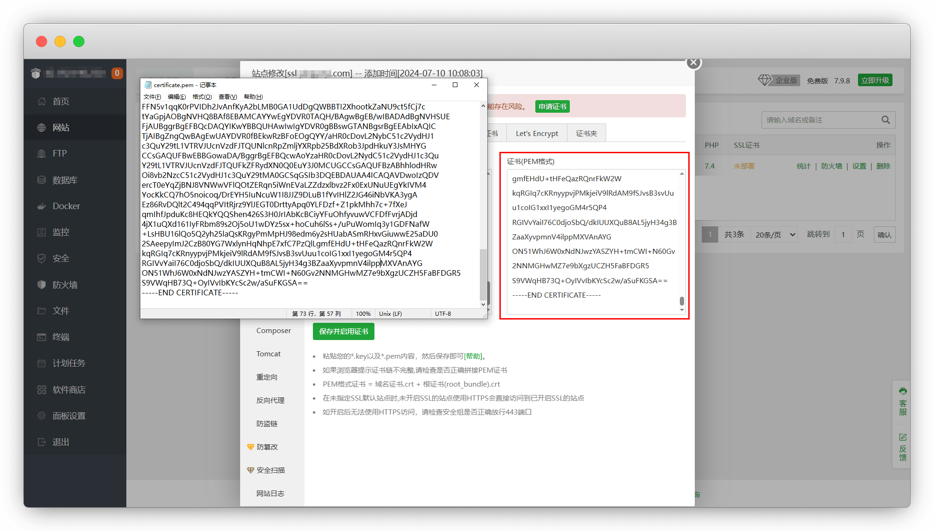
Task: Open the 客服 customer service widget
Action: click(x=903, y=402)
